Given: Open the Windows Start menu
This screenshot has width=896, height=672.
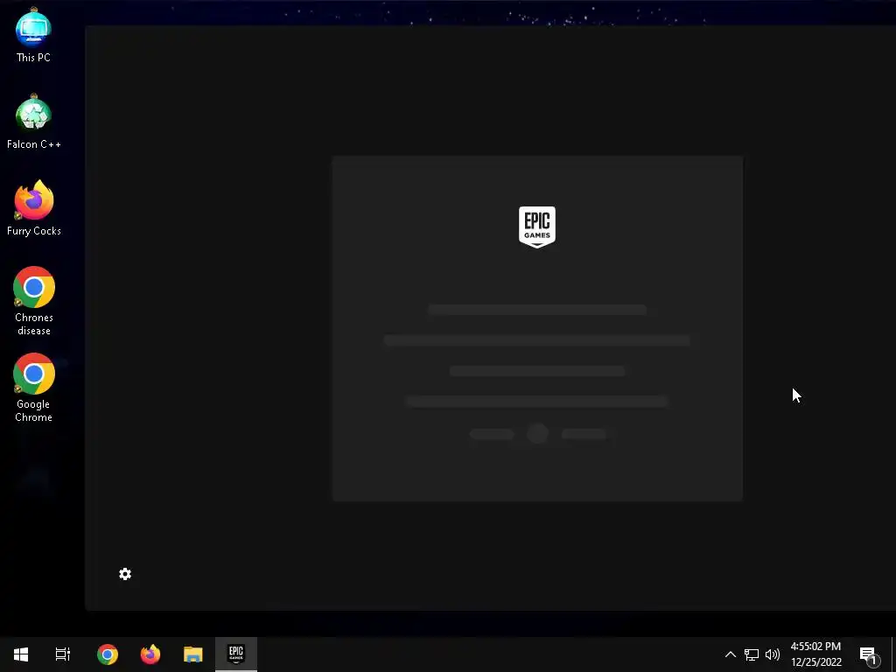Looking at the screenshot, I should tap(21, 654).
